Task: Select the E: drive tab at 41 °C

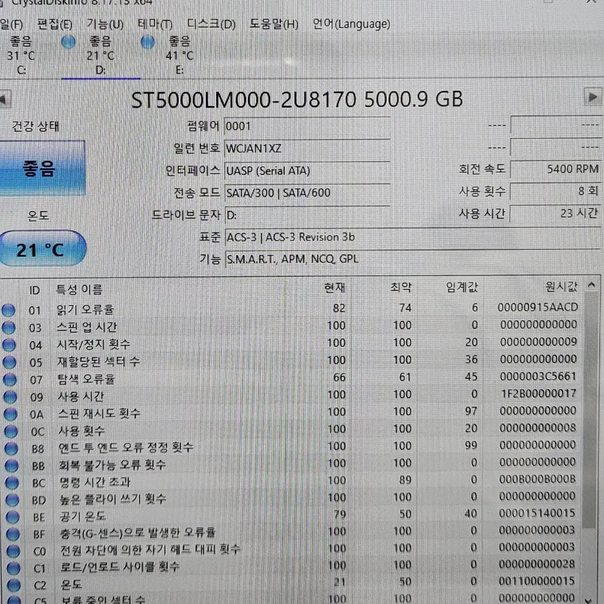Action: click(x=180, y=56)
